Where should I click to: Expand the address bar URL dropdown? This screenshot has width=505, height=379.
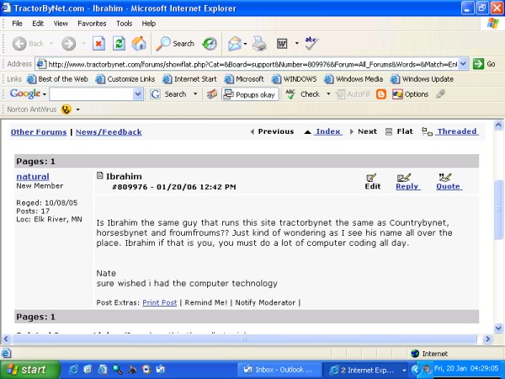[x=464, y=63]
